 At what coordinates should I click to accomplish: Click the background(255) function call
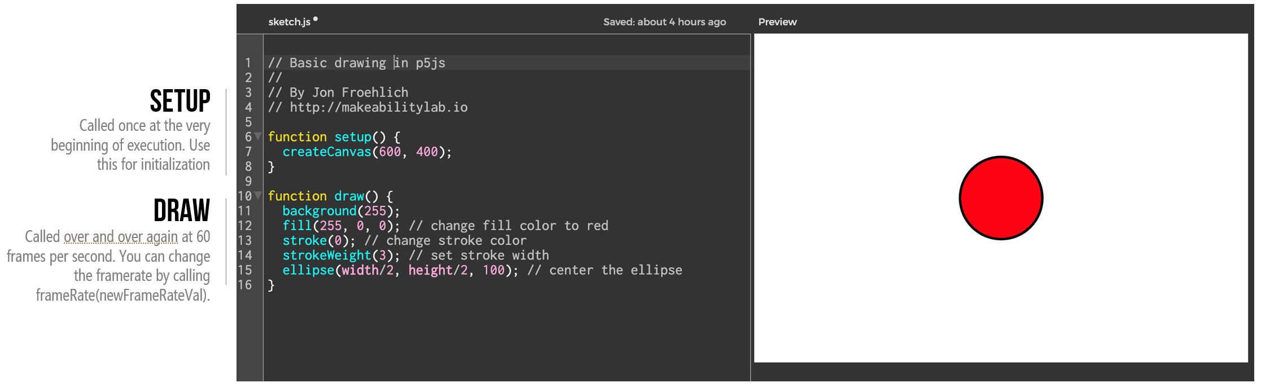click(x=340, y=211)
